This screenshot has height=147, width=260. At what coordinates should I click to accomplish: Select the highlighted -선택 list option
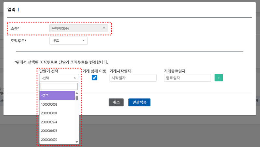point(57,96)
